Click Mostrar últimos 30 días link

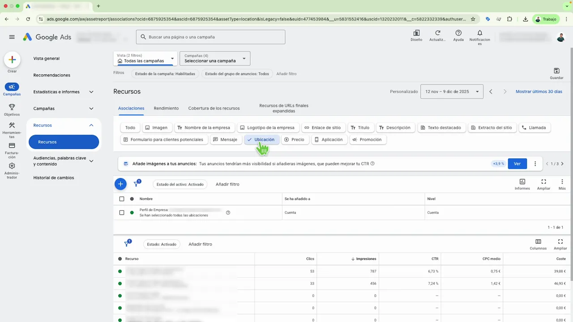[539, 91]
